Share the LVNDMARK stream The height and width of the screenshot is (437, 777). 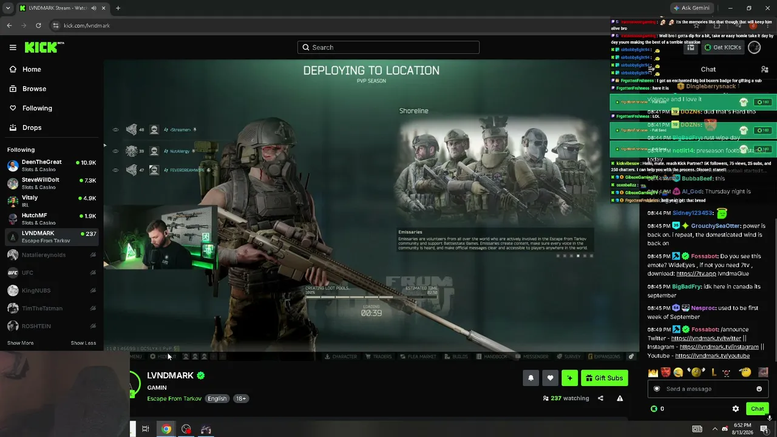600,398
